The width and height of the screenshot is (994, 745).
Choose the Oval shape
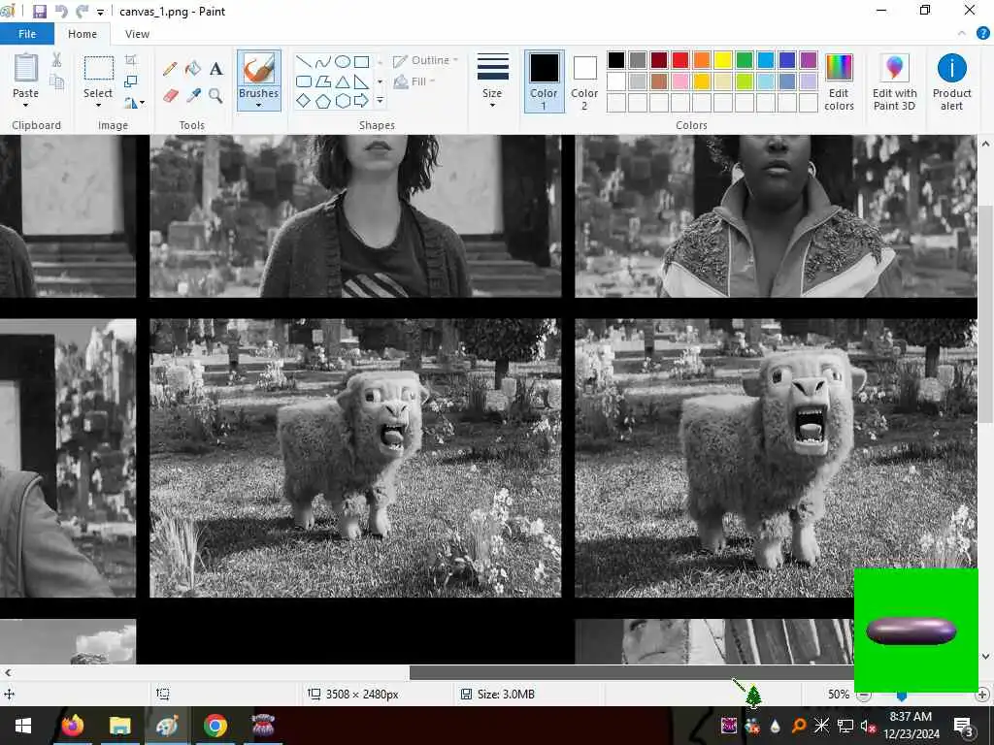(x=343, y=61)
